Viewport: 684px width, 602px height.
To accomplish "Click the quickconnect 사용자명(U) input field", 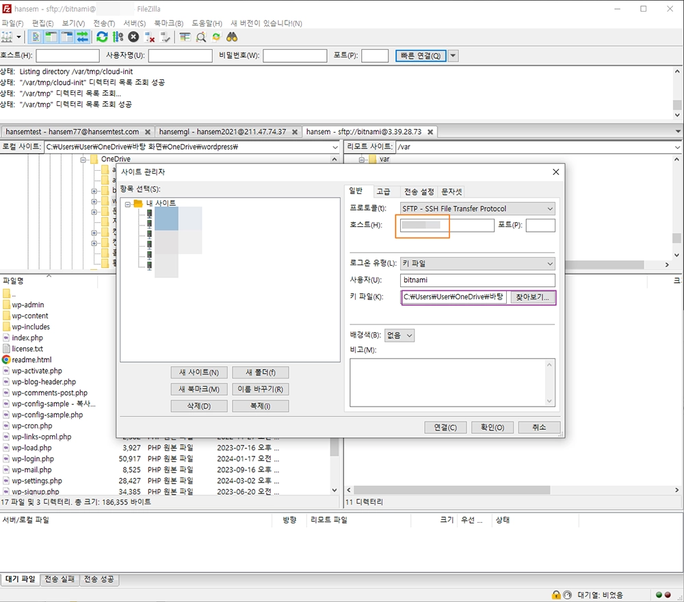I will (180, 56).
